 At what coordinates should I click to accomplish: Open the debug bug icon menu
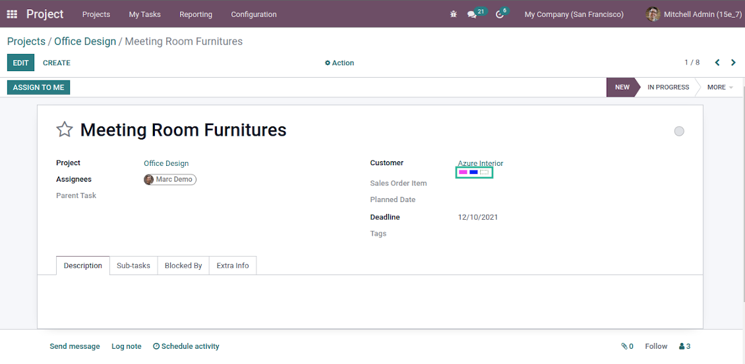(453, 14)
